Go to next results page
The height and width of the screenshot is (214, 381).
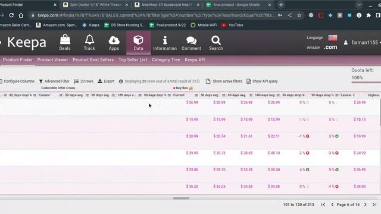365,204
